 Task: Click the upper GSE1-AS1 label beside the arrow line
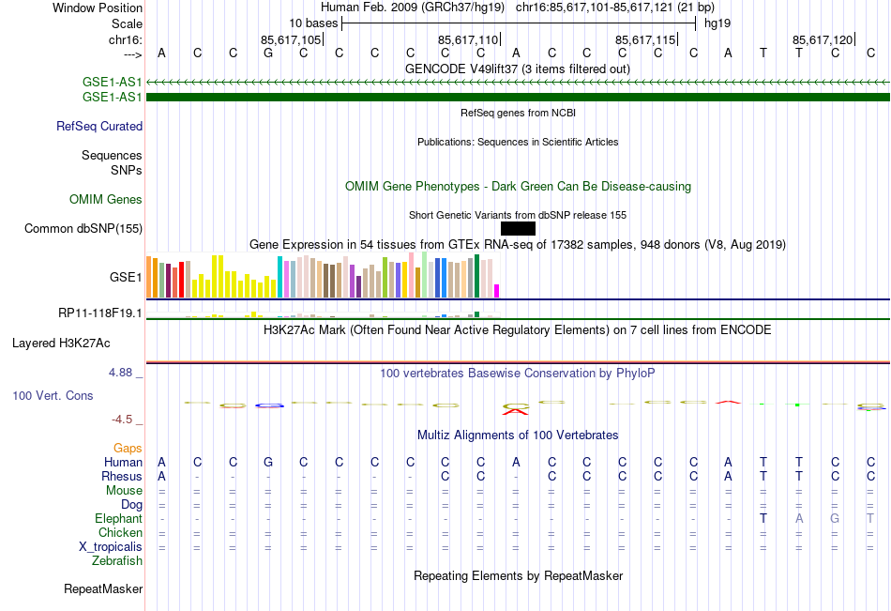(x=112, y=83)
